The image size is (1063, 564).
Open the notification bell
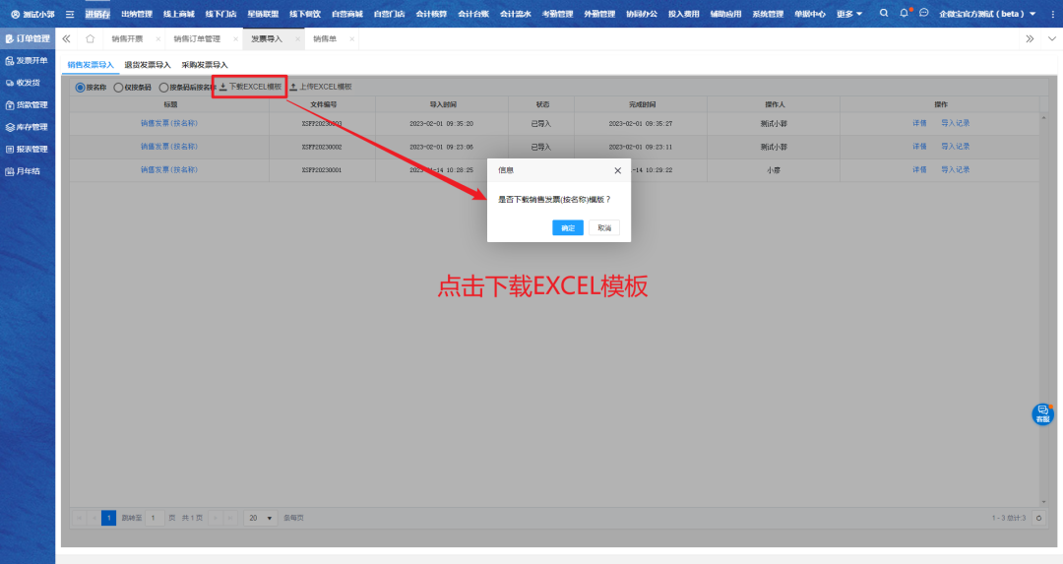pos(904,14)
